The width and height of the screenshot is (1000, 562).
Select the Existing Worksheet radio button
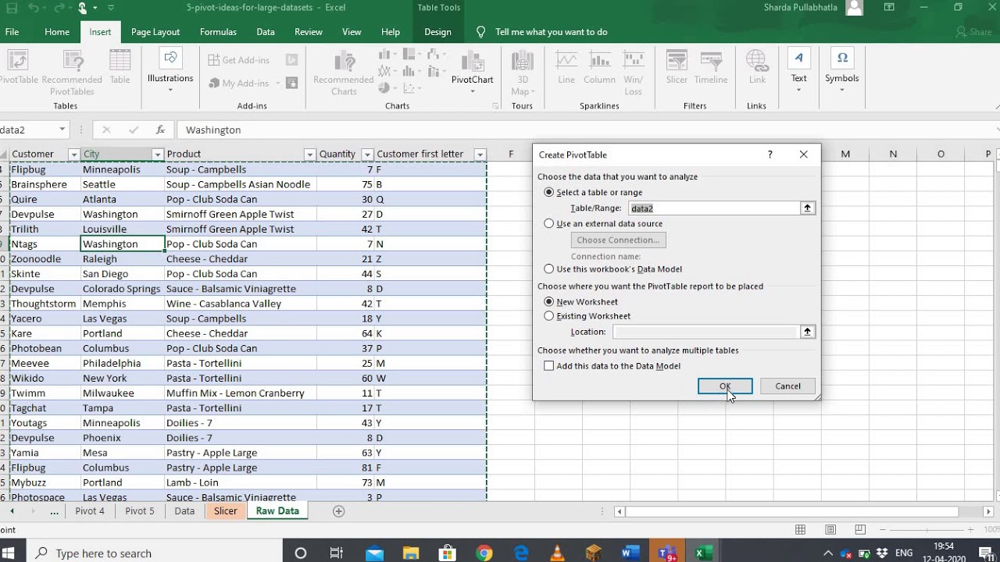click(549, 316)
